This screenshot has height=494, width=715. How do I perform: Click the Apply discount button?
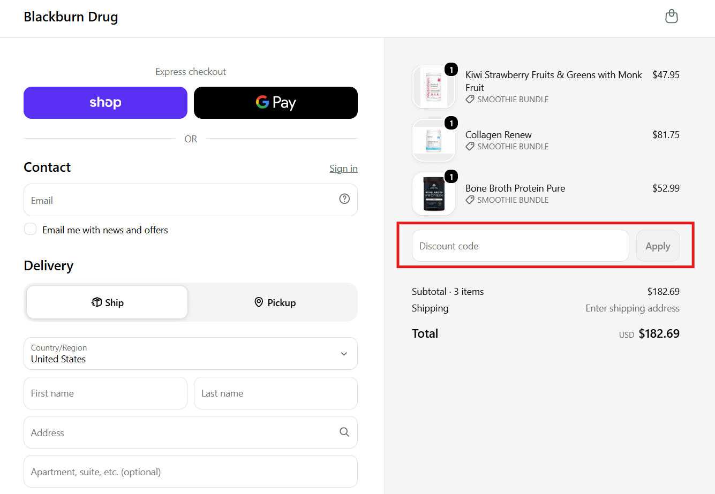pos(658,246)
